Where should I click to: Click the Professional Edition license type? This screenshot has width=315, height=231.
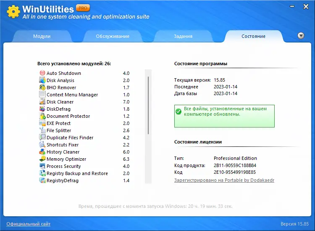[235, 158]
